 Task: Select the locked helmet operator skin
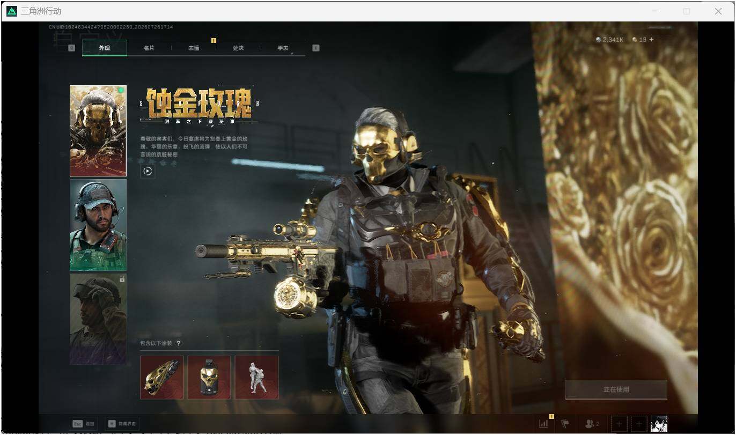98,319
